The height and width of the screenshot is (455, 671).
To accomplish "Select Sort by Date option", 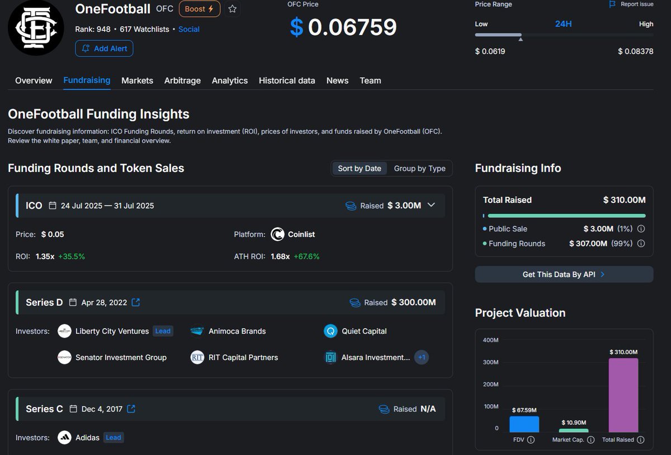I will [x=360, y=168].
